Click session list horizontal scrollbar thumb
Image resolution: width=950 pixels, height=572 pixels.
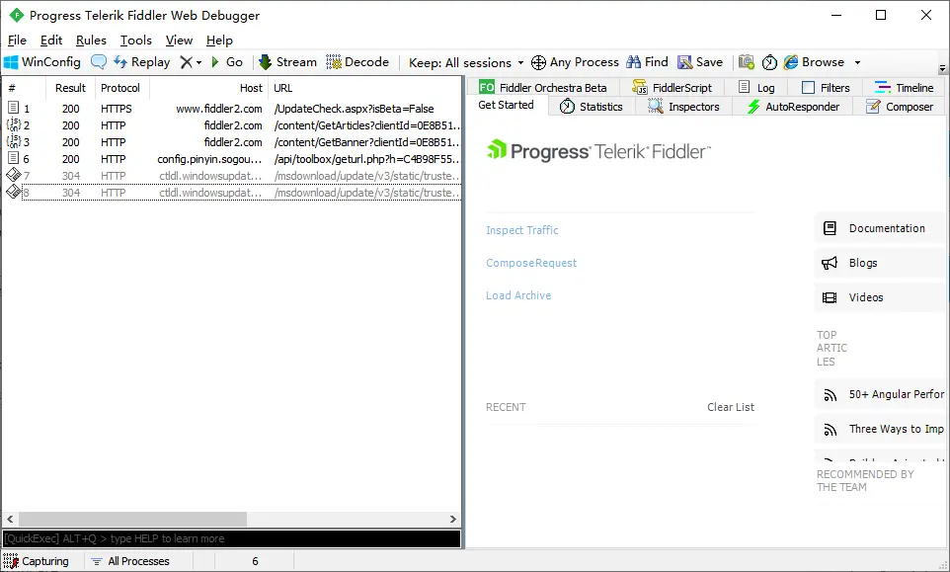132,519
